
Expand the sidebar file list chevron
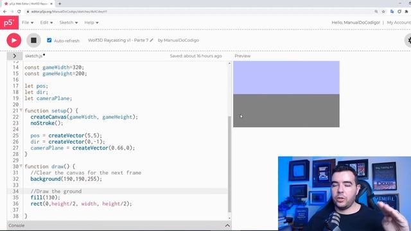(15, 56)
